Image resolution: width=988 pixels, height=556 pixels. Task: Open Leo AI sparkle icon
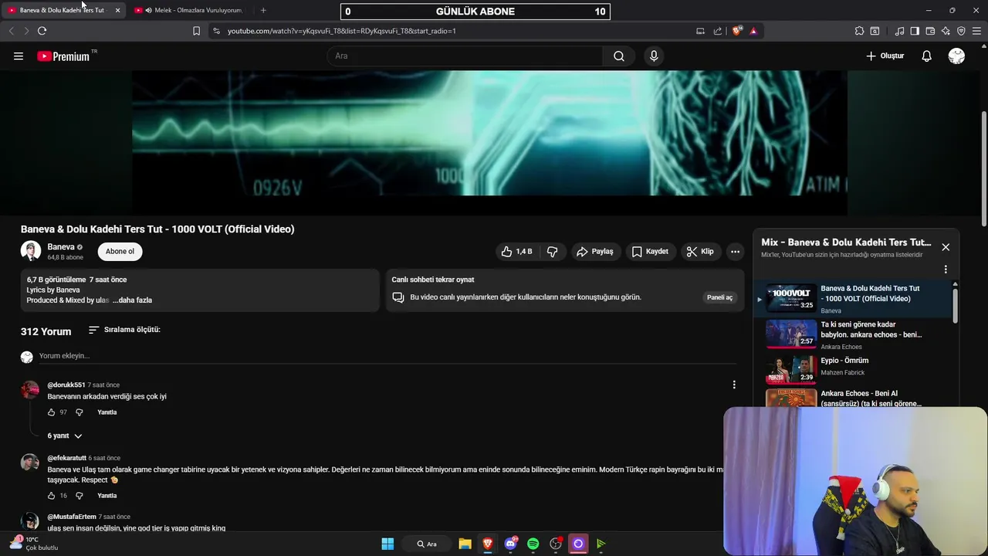point(946,31)
